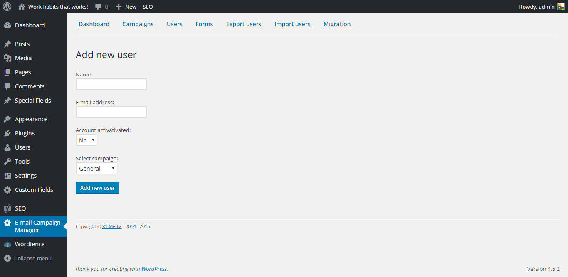Click the Add new user button
Viewport: 568px width, 277px height.
pyautogui.click(x=97, y=188)
